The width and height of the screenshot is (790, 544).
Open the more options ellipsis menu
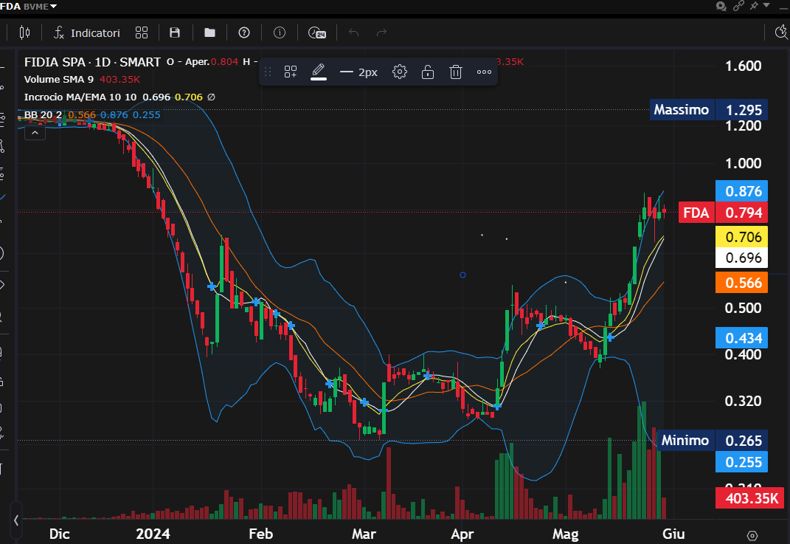[484, 72]
